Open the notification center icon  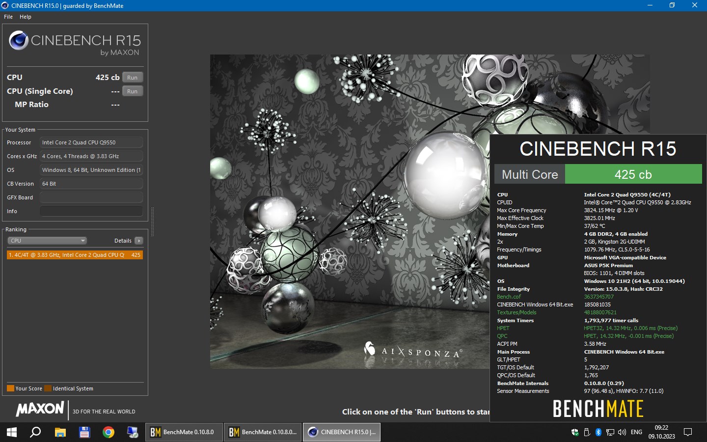(688, 432)
